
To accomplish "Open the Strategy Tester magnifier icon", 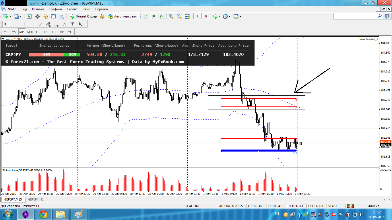I will (x=61, y=16).
